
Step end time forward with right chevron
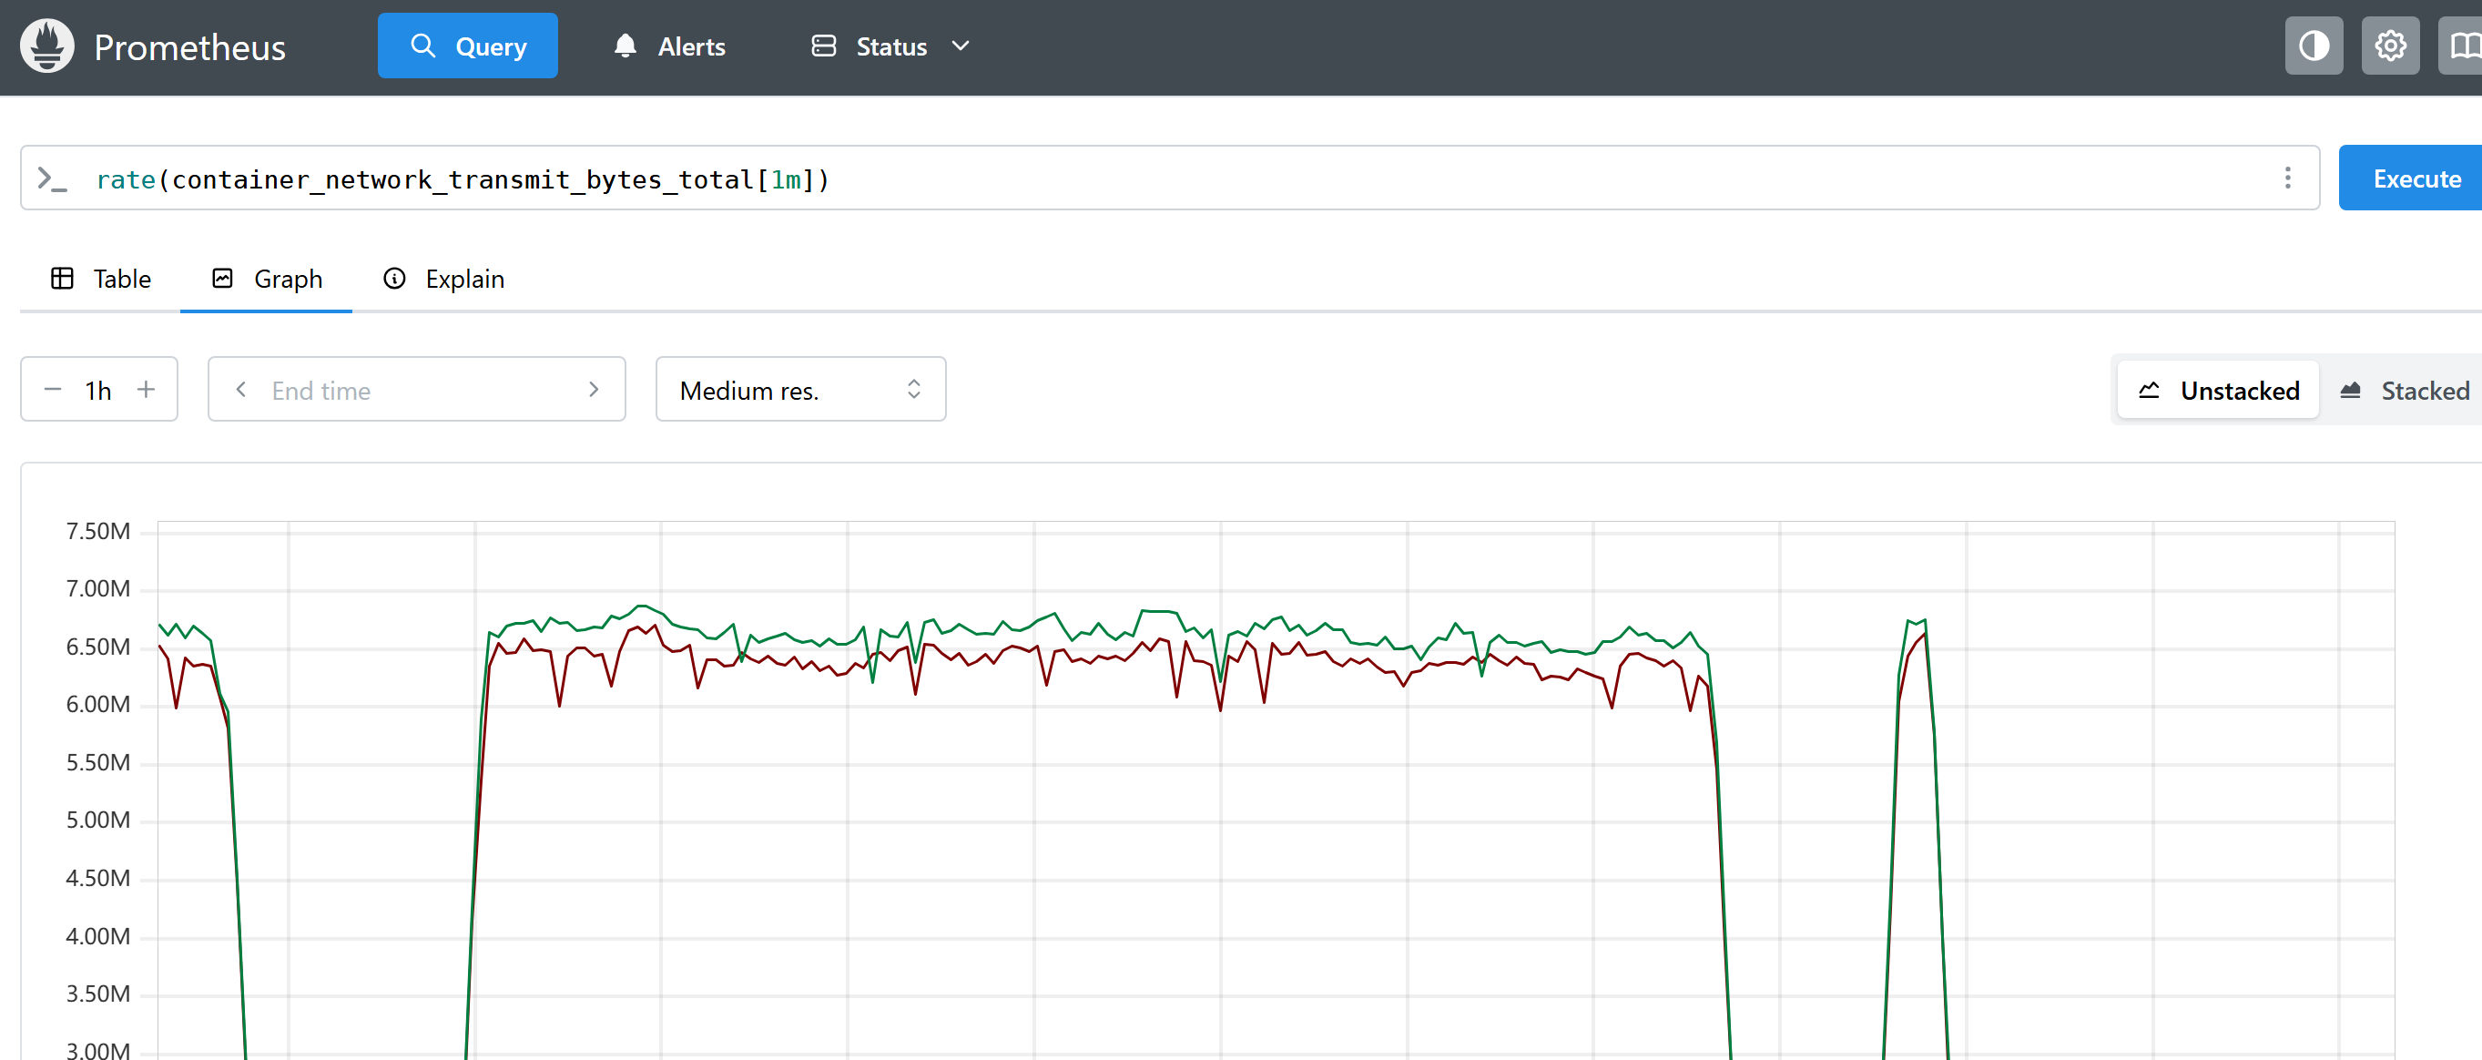[594, 391]
